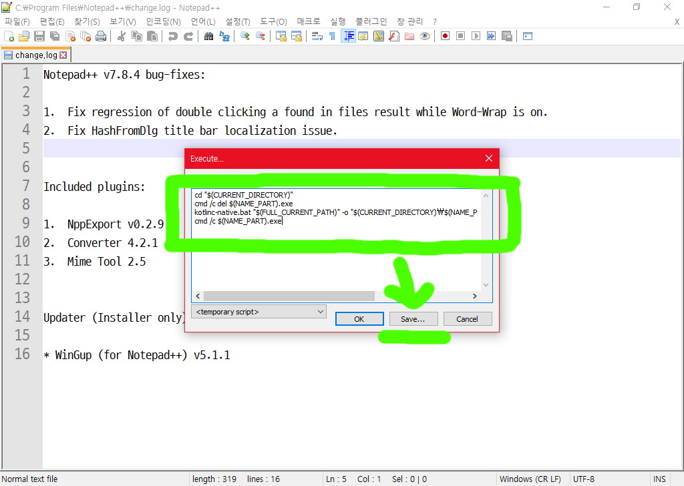Toggle the indent guide toolbar icon

tap(348, 36)
